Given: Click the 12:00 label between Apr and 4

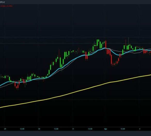Looking at the screenshot, I should click(x=123, y=129).
